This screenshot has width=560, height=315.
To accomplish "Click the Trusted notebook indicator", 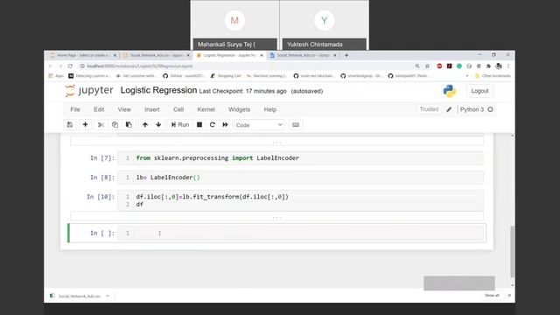I will point(429,109).
